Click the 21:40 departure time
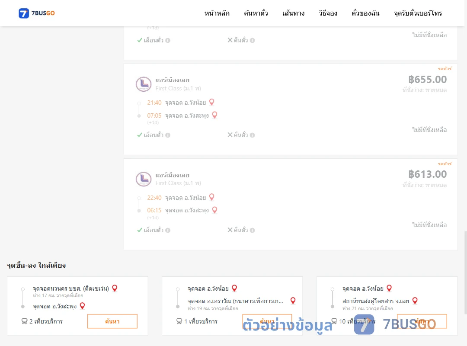The image size is (467, 346). coord(154,103)
